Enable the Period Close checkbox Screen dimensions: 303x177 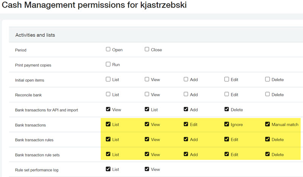[147, 49]
